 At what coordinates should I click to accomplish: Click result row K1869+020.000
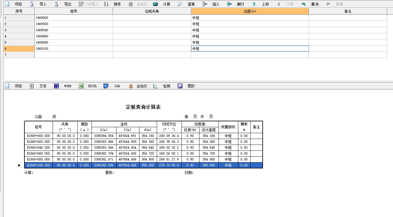click(144, 142)
